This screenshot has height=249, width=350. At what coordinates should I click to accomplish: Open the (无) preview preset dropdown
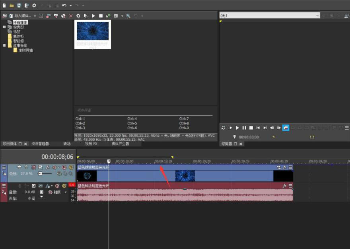point(317,16)
